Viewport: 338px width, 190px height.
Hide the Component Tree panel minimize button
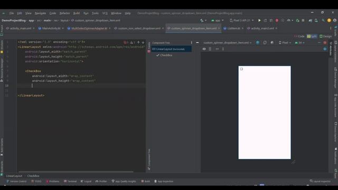[197, 43]
